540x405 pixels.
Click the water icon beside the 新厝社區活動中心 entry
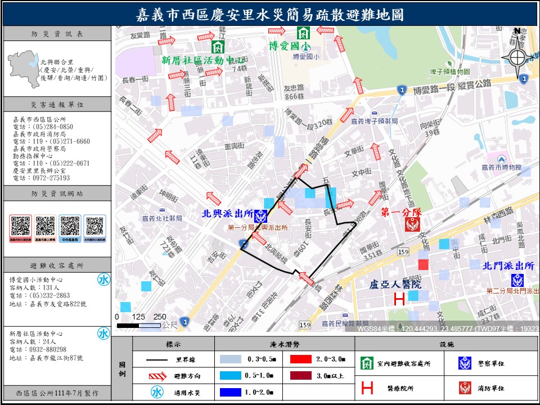click(x=103, y=334)
